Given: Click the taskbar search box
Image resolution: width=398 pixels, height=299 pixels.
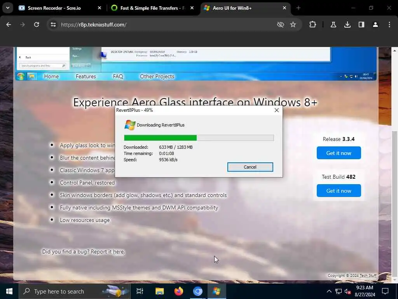Looking at the screenshot, I should (x=74, y=291).
